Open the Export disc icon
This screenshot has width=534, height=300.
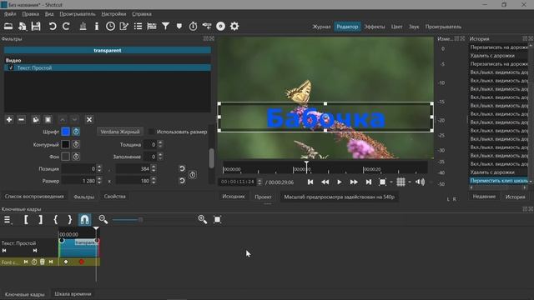(x=220, y=26)
